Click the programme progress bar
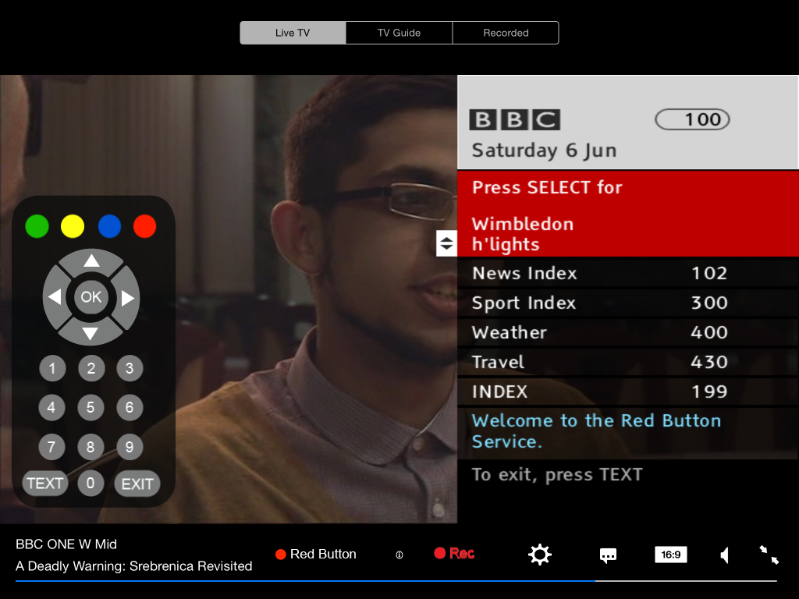The image size is (799, 599). tap(396, 580)
